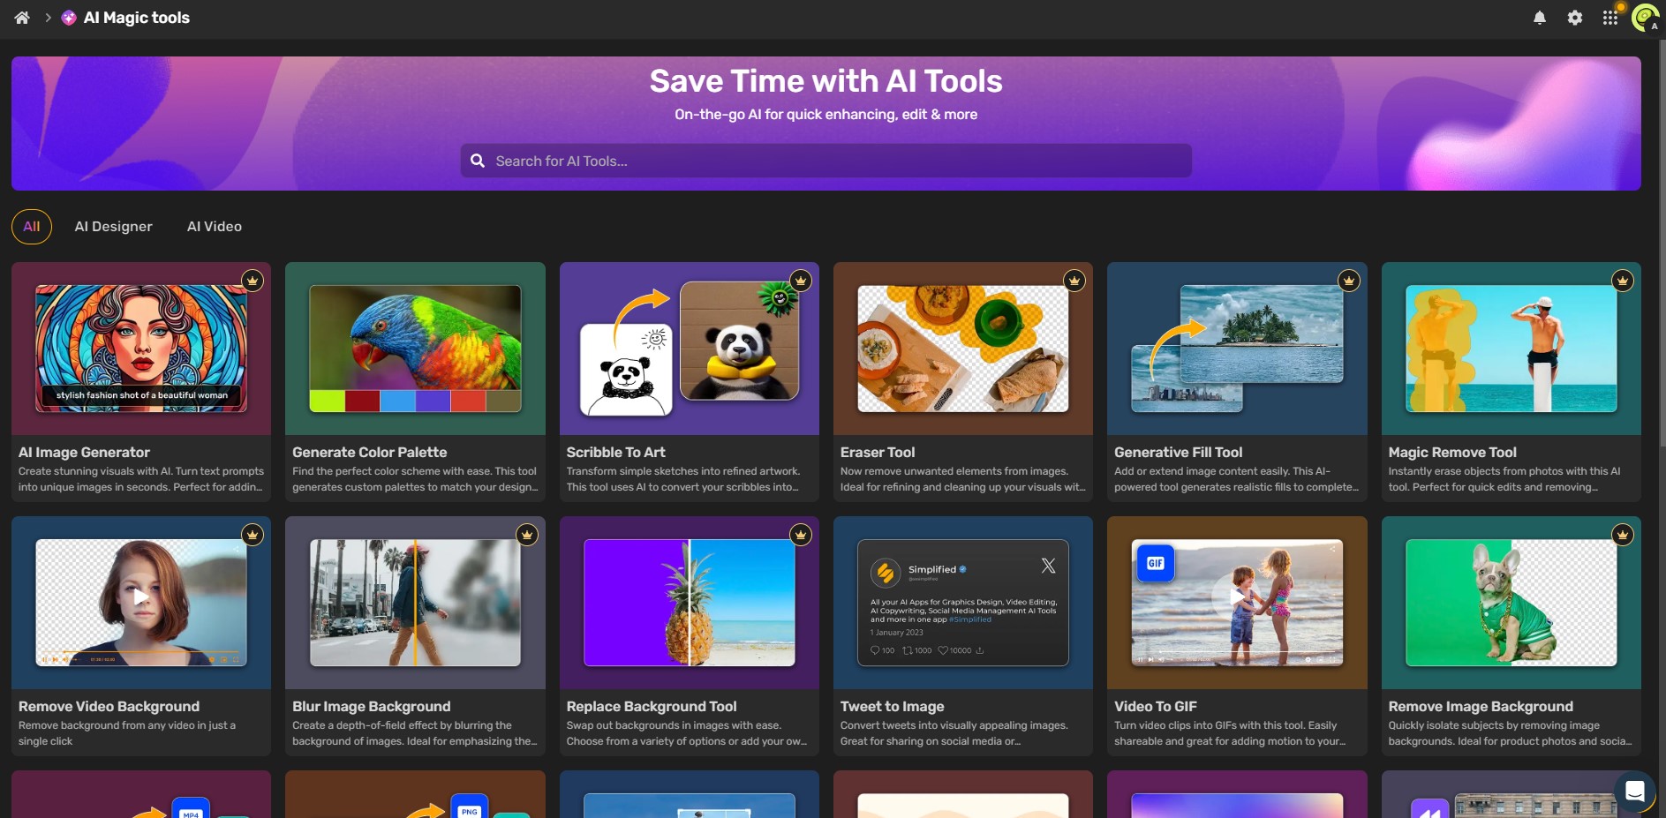
Task: Open Eraser Tool title link
Action: [x=878, y=453]
